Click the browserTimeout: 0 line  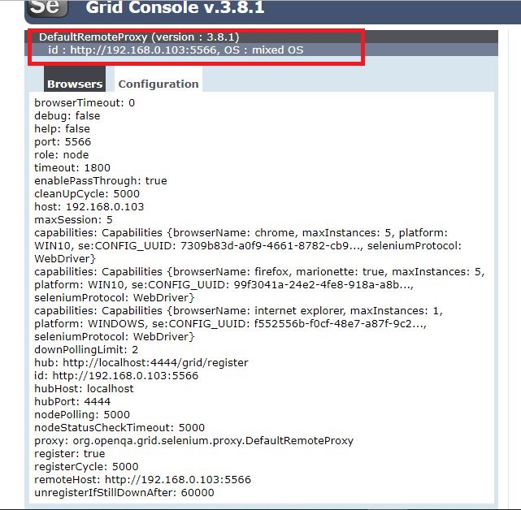point(85,102)
